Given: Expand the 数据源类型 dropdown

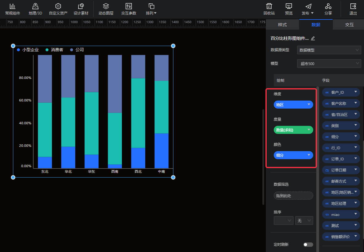Looking at the screenshot, I should tap(329, 50).
